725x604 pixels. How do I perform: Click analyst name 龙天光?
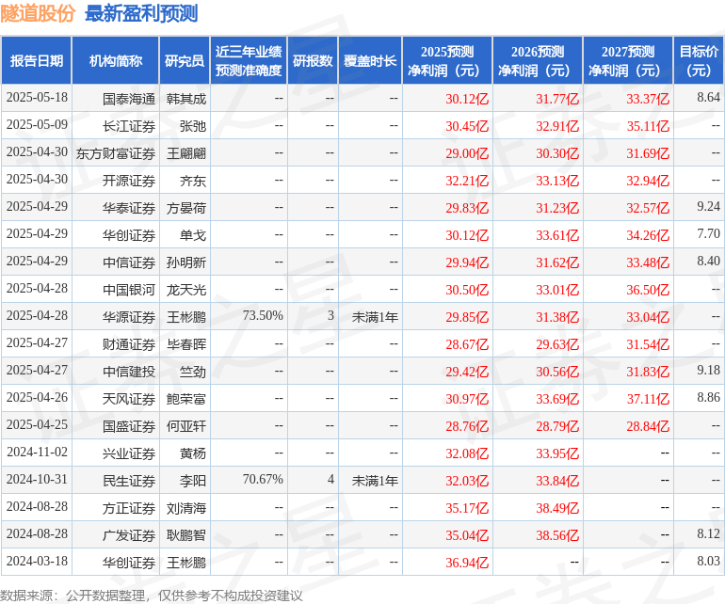pos(185,290)
